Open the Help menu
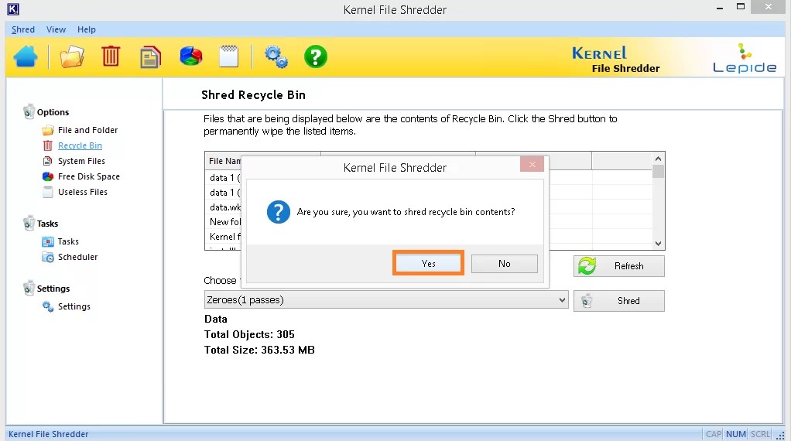791x441 pixels. [x=86, y=29]
